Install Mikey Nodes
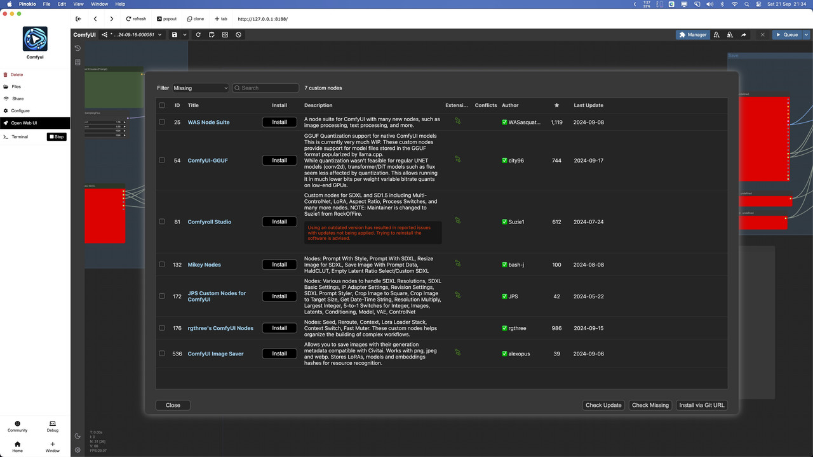Viewport: 813px width, 457px height. click(x=279, y=265)
